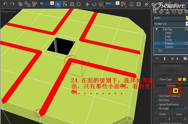This screenshot has height=124, width=188.
Task: Activate the Bind to Space Warp tool
Action: point(34,4)
